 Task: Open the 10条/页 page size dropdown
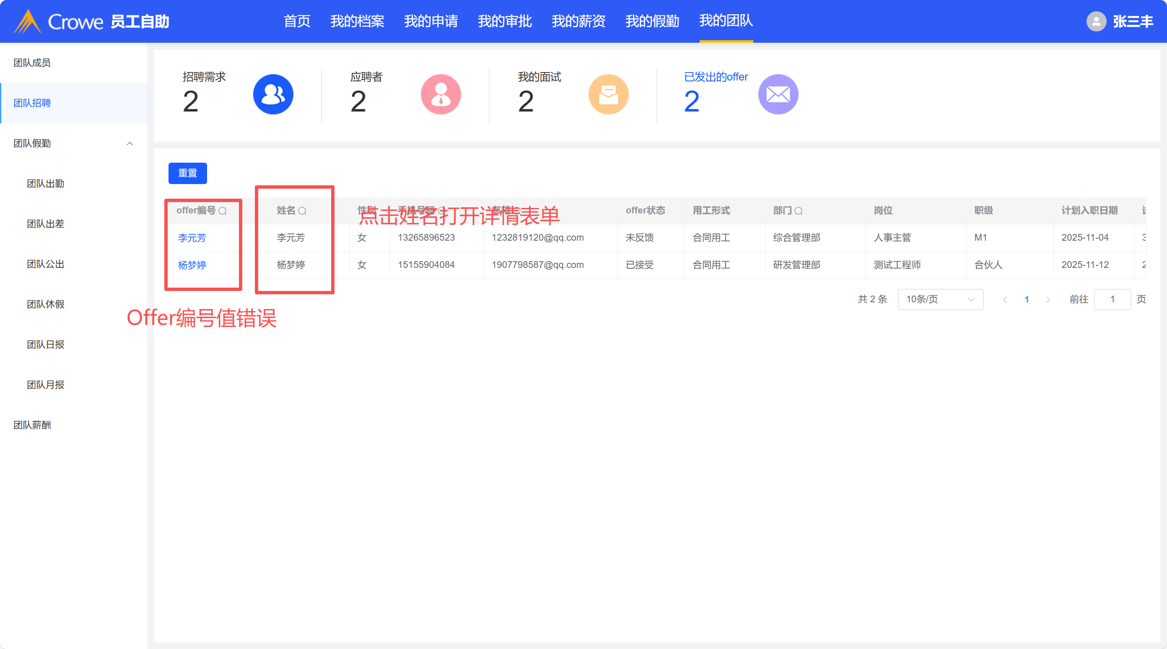(x=940, y=299)
